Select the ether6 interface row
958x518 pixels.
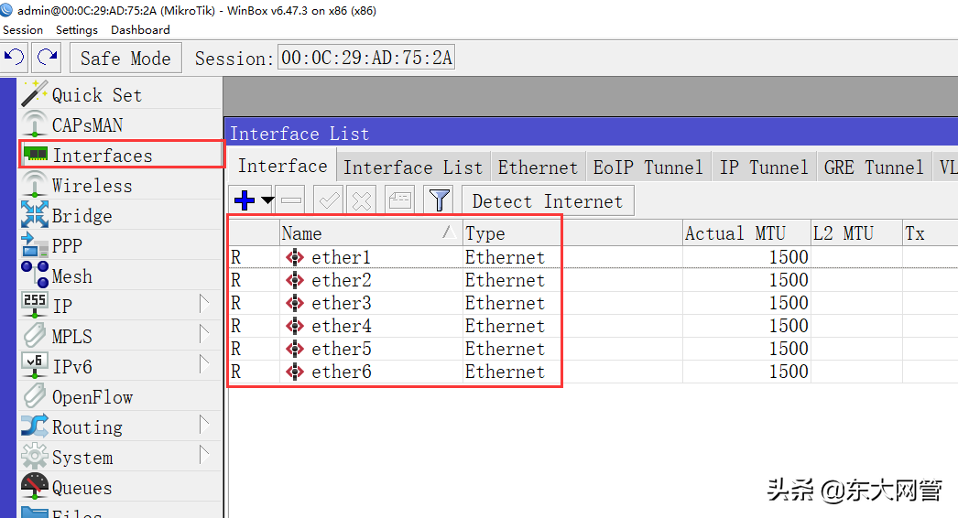tap(593, 372)
